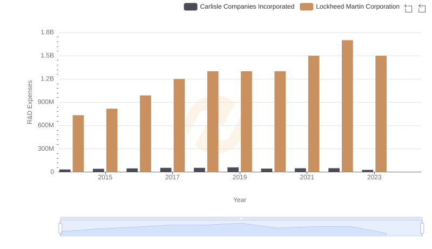Toggle Lockheed Martin Corporation legend series
This screenshot has height=249, width=432.
point(349,6)
